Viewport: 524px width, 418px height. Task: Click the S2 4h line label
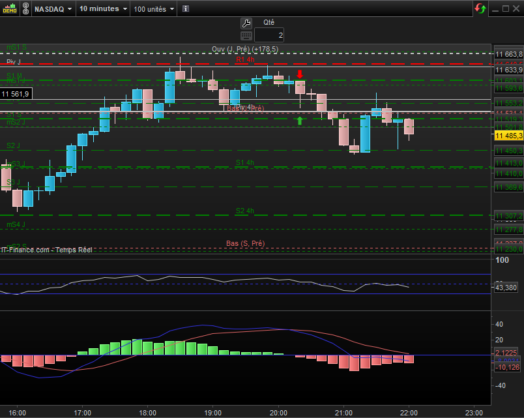245,211
